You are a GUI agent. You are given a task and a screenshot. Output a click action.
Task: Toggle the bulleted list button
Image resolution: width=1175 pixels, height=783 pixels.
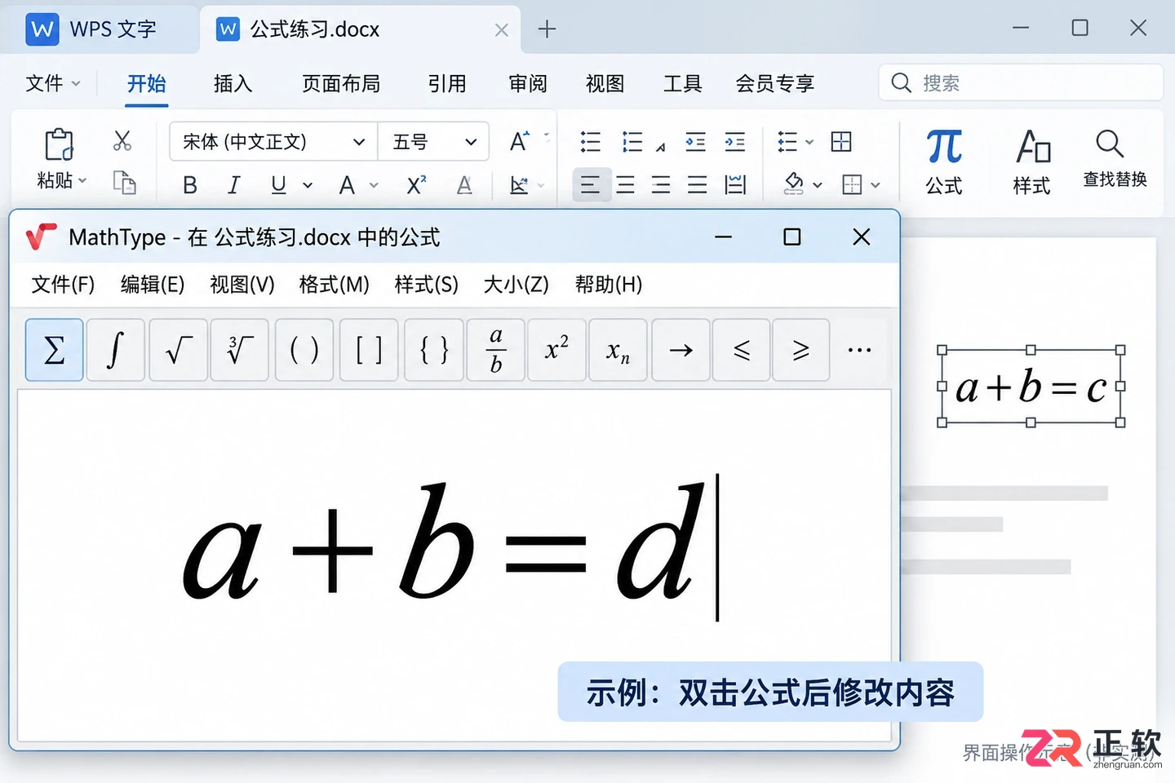click(590, 142)
